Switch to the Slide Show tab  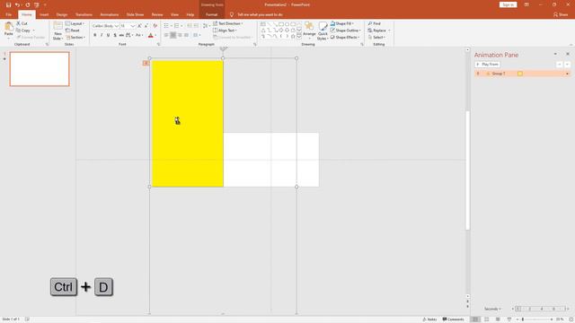point(135,14)
